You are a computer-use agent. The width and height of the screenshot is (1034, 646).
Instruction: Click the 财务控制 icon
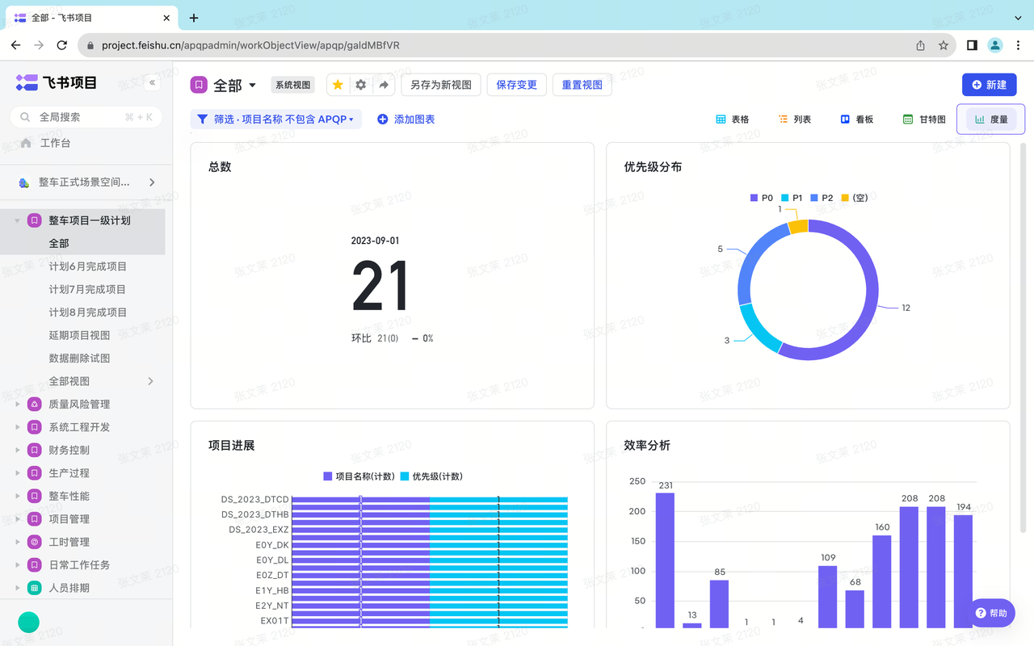[34, 450]
